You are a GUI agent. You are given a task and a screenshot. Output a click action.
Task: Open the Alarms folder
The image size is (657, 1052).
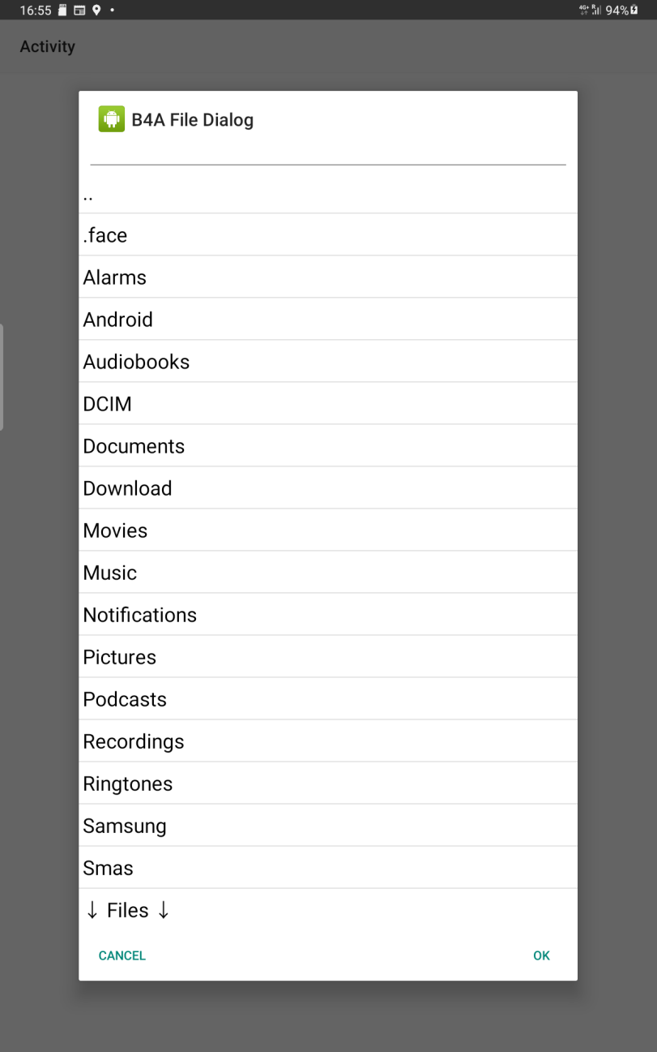pos(327,277)
